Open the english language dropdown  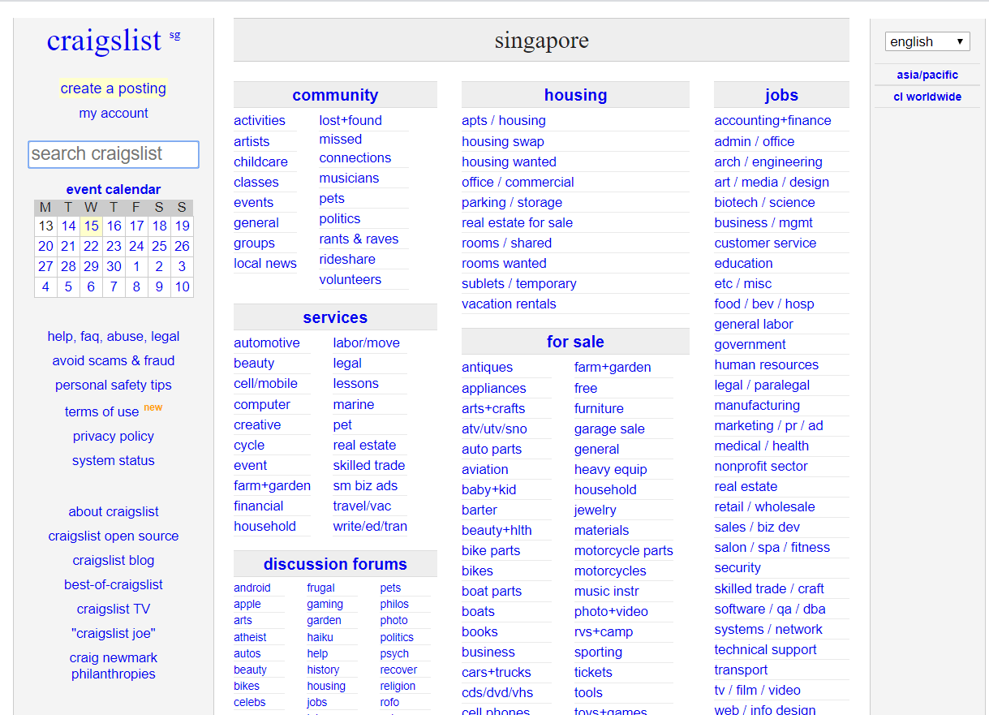click(x=927, y=41)
